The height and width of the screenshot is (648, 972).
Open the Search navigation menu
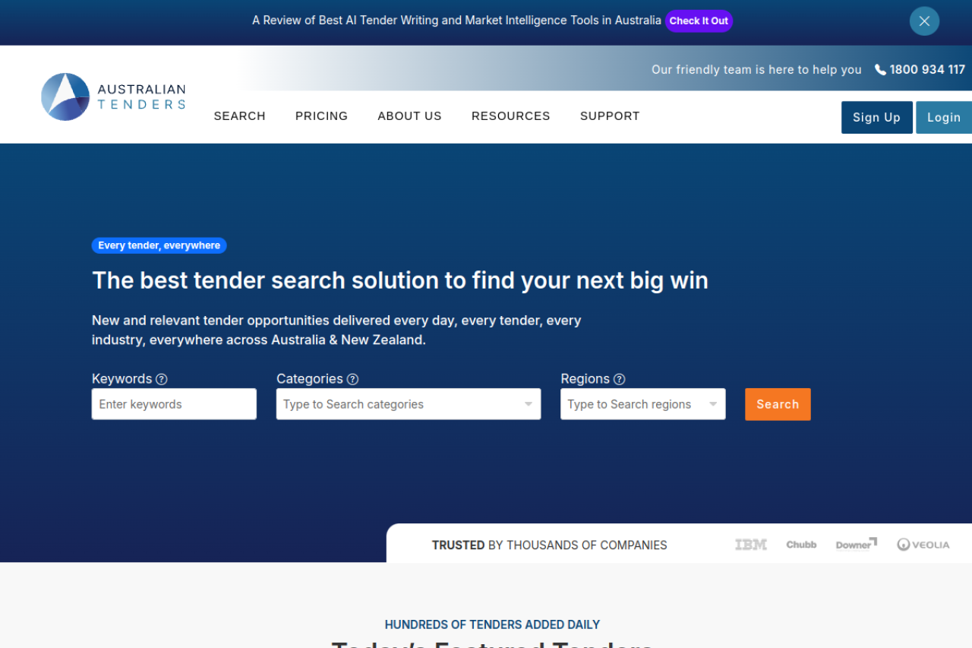click(x=239, y=116)
